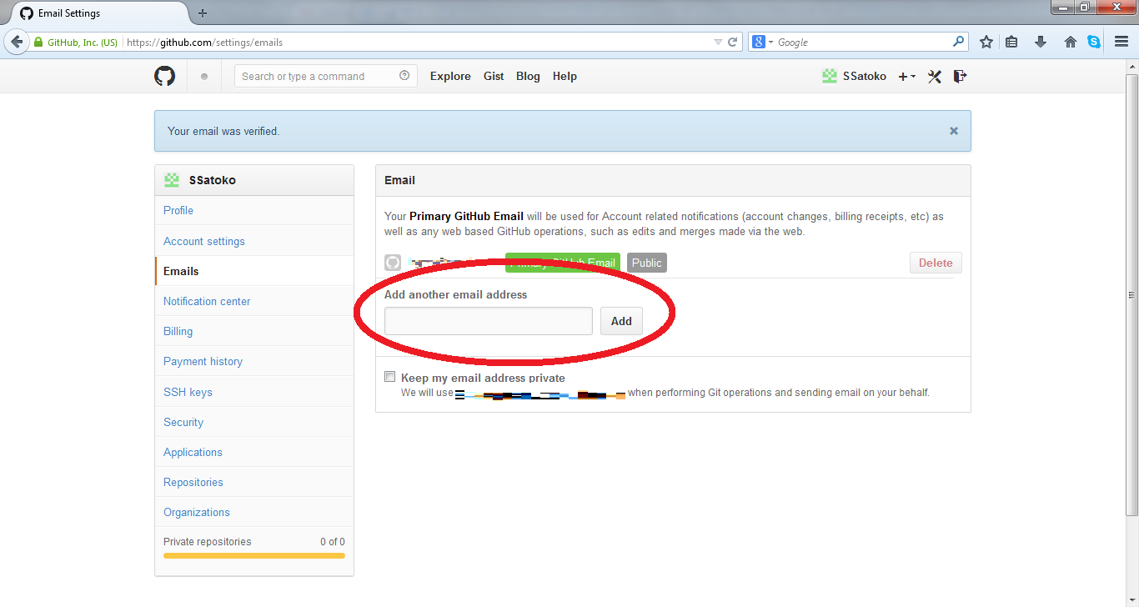Open account settings tools icon

tap(934, 77)
